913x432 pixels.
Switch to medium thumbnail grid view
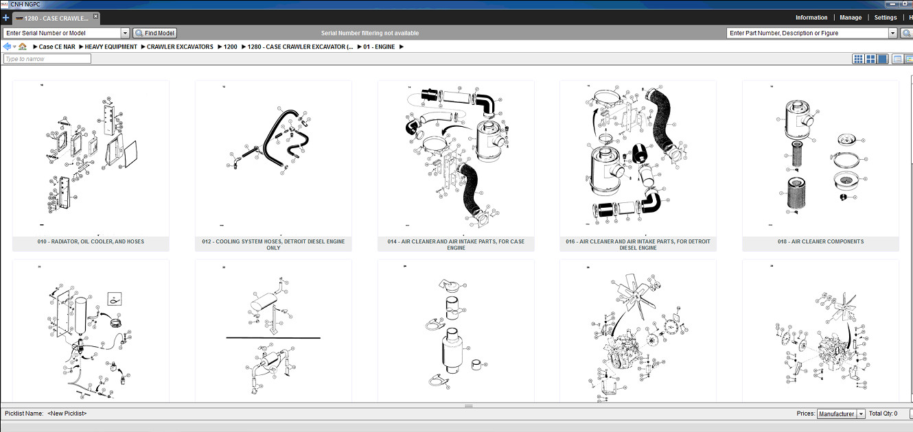(x=870, y=59)
